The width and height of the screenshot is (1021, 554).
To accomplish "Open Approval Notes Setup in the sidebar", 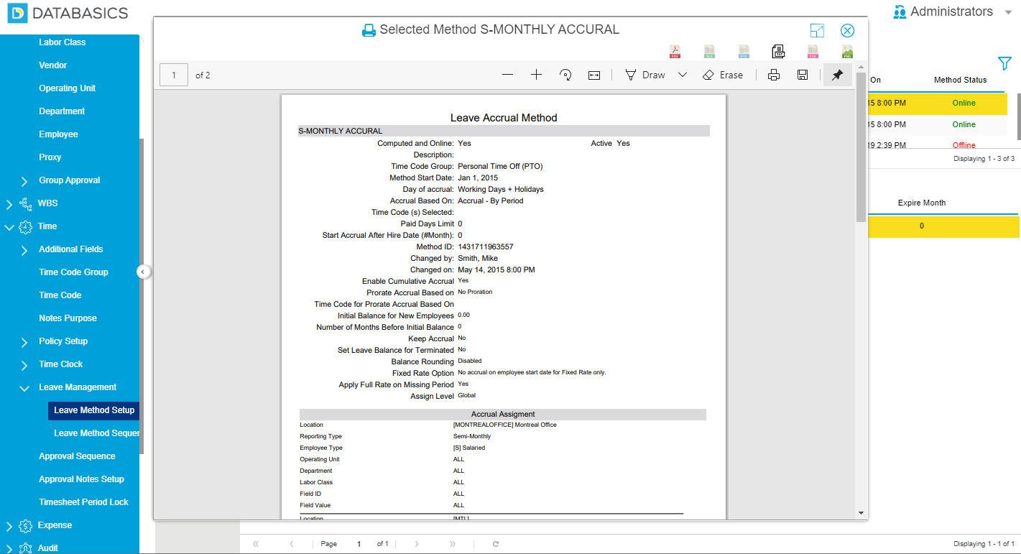I will pos(81,479).
